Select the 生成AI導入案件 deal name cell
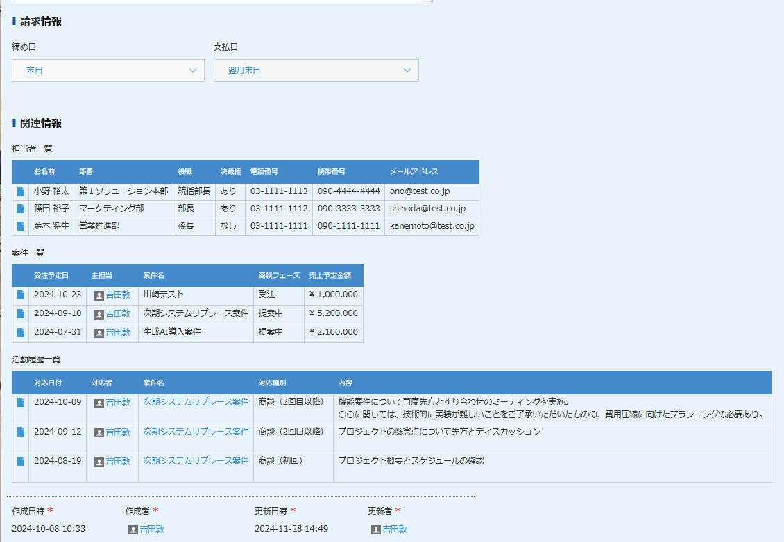 196,332
